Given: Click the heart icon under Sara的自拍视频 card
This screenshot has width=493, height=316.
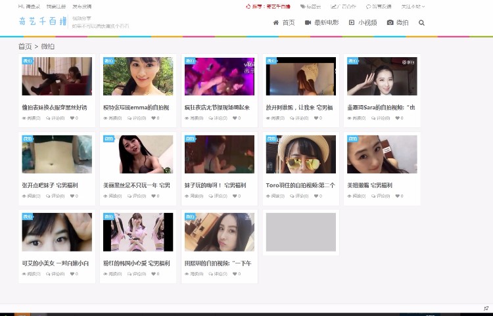Looking at the screenshot, I should point(398,118).
